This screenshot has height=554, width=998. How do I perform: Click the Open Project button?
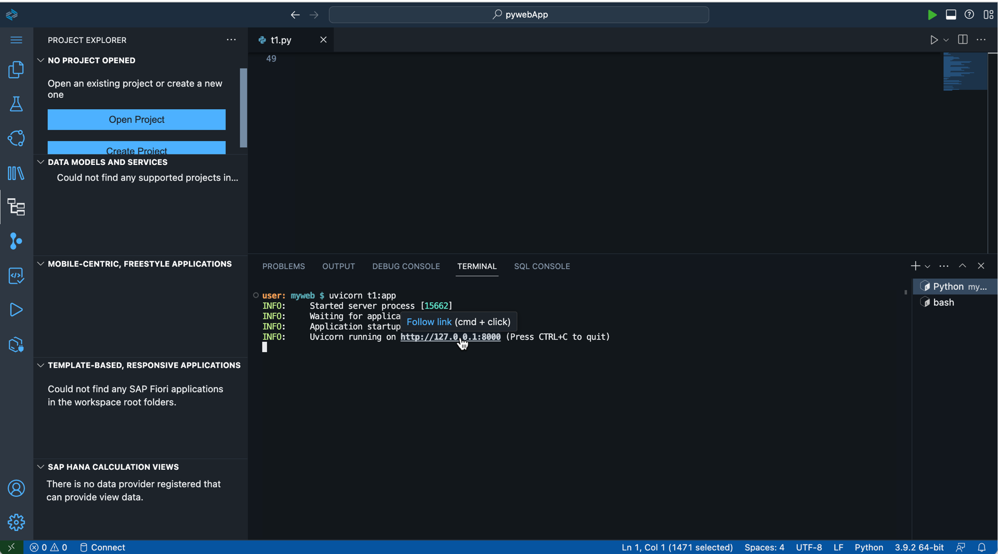pyautogui.click(x=136, y=120)
